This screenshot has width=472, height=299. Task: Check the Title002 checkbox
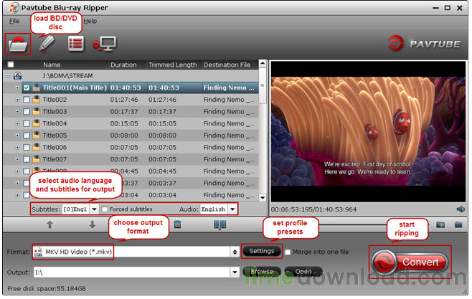[x=27, y=100]
